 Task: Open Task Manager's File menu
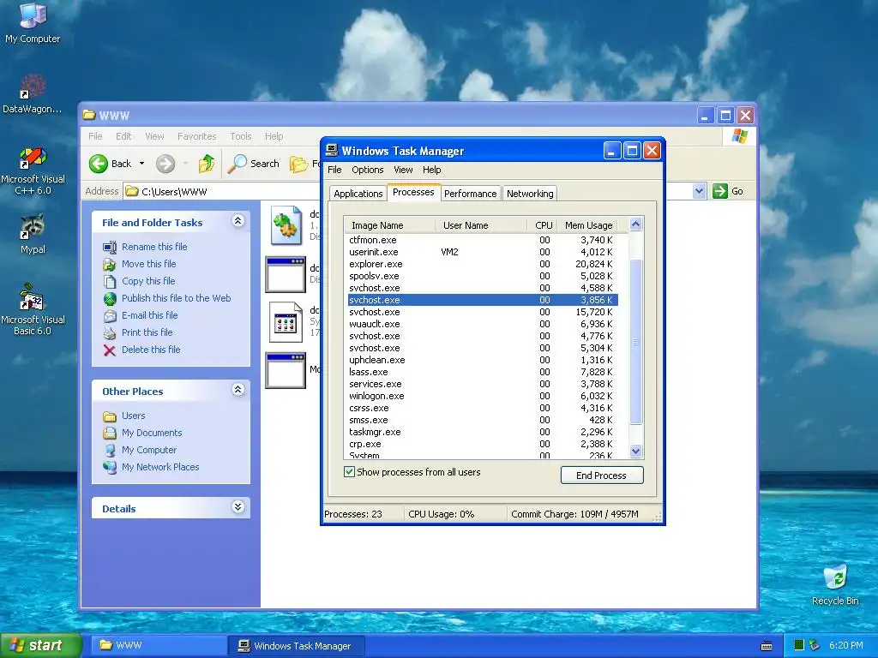(334, 170)
